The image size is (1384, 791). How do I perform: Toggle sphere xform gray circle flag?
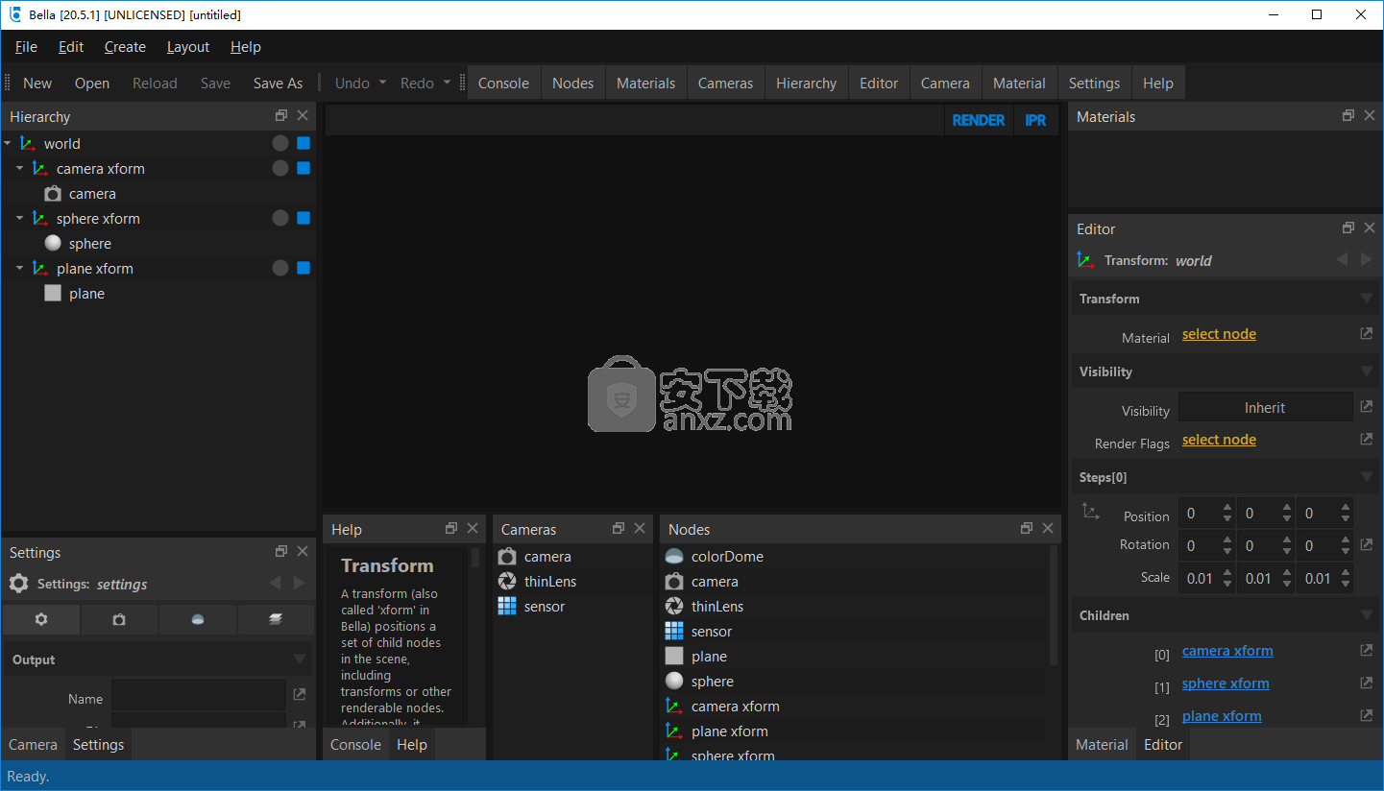click(x=279, y=218)
